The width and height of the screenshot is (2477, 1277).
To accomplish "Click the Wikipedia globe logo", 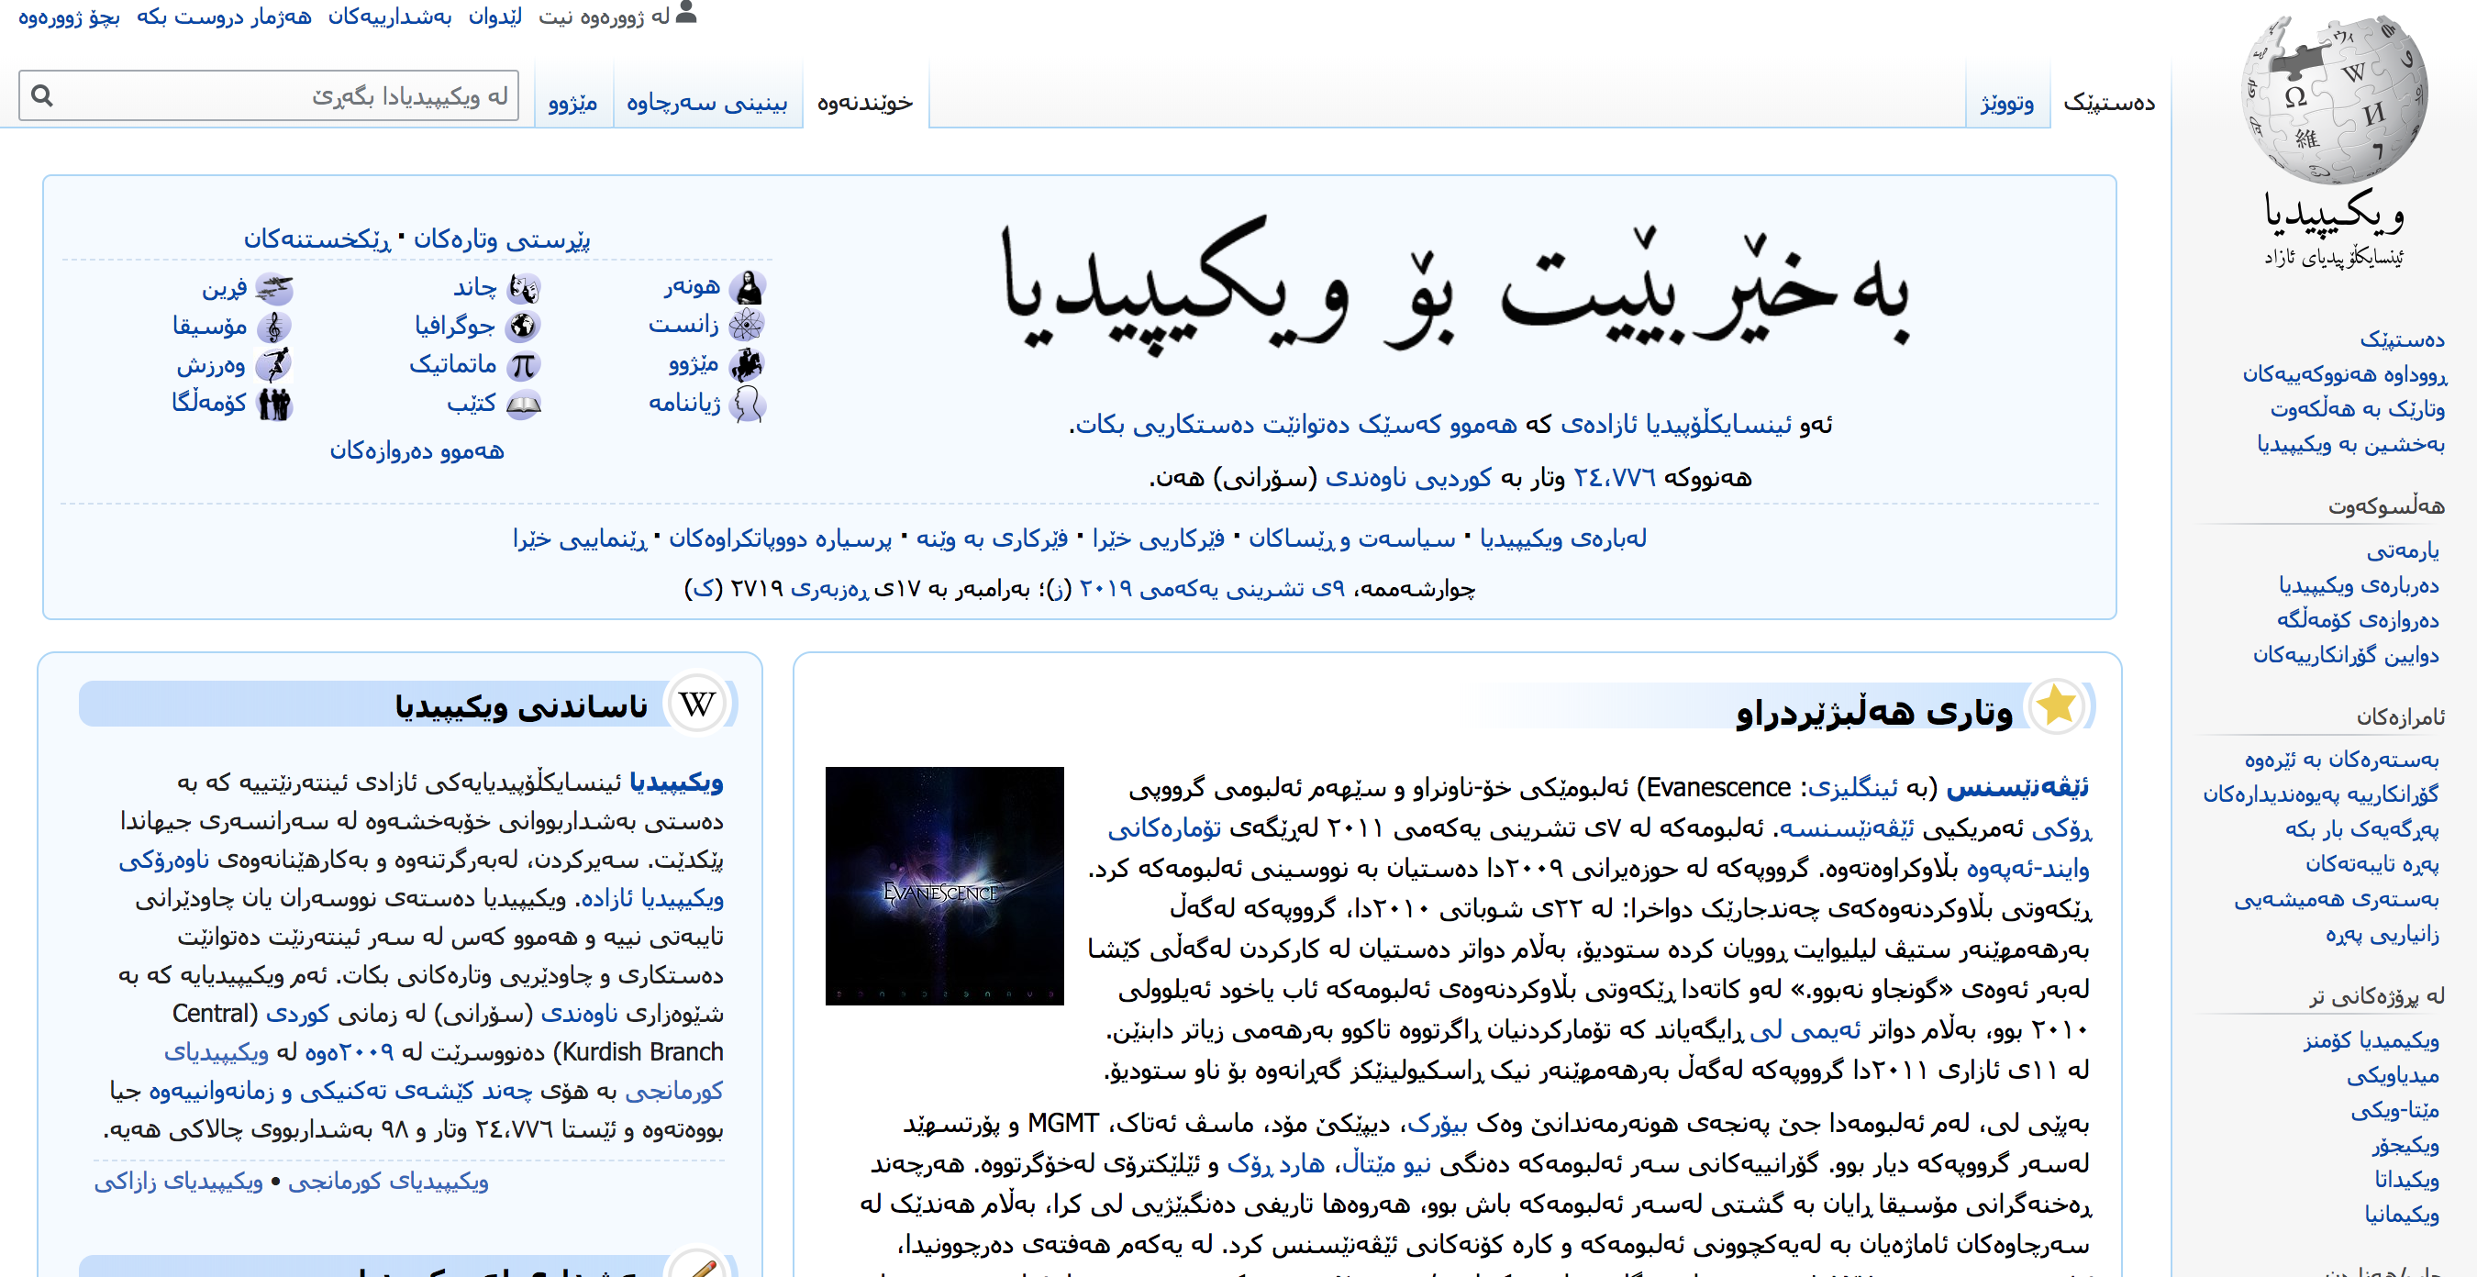I will coord(2333,99).
